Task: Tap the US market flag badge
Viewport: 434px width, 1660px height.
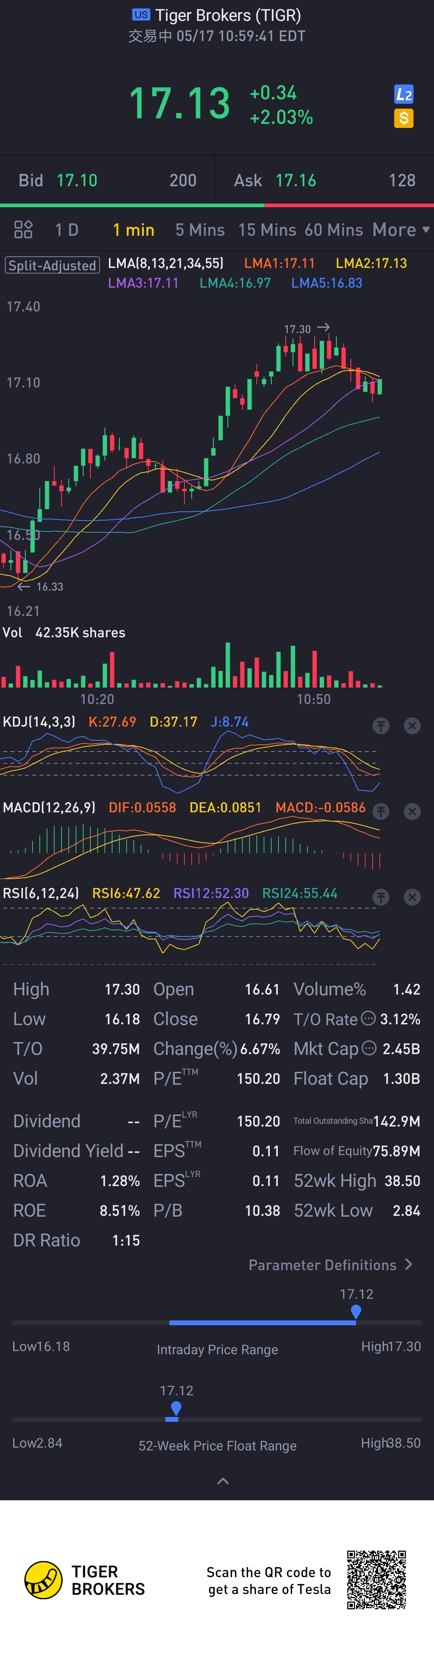Action: [x=141, y=15]
